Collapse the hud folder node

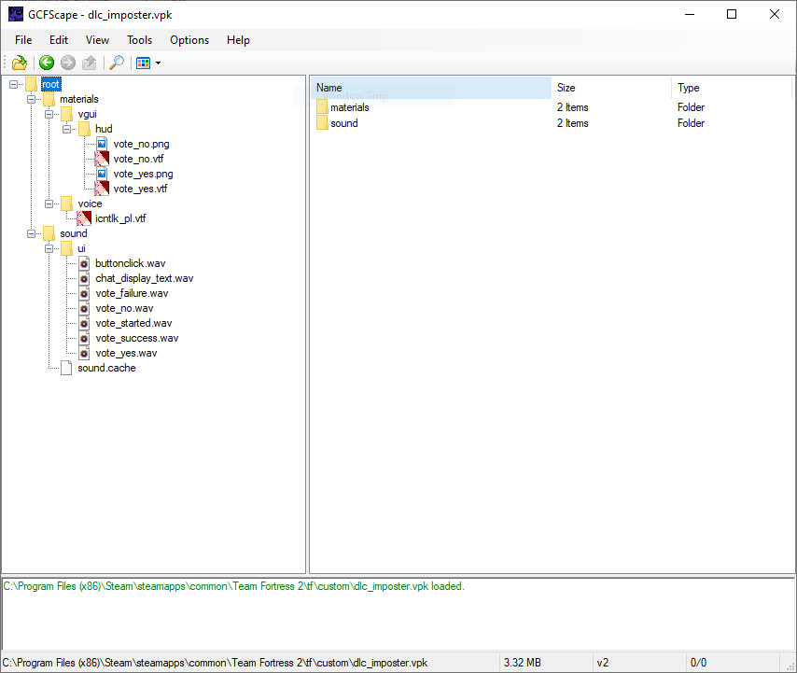point(67,129)
